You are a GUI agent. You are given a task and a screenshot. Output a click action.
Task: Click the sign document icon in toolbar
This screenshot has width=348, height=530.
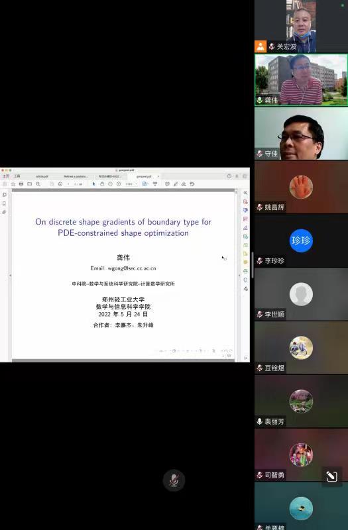click(x=184, y=184)
